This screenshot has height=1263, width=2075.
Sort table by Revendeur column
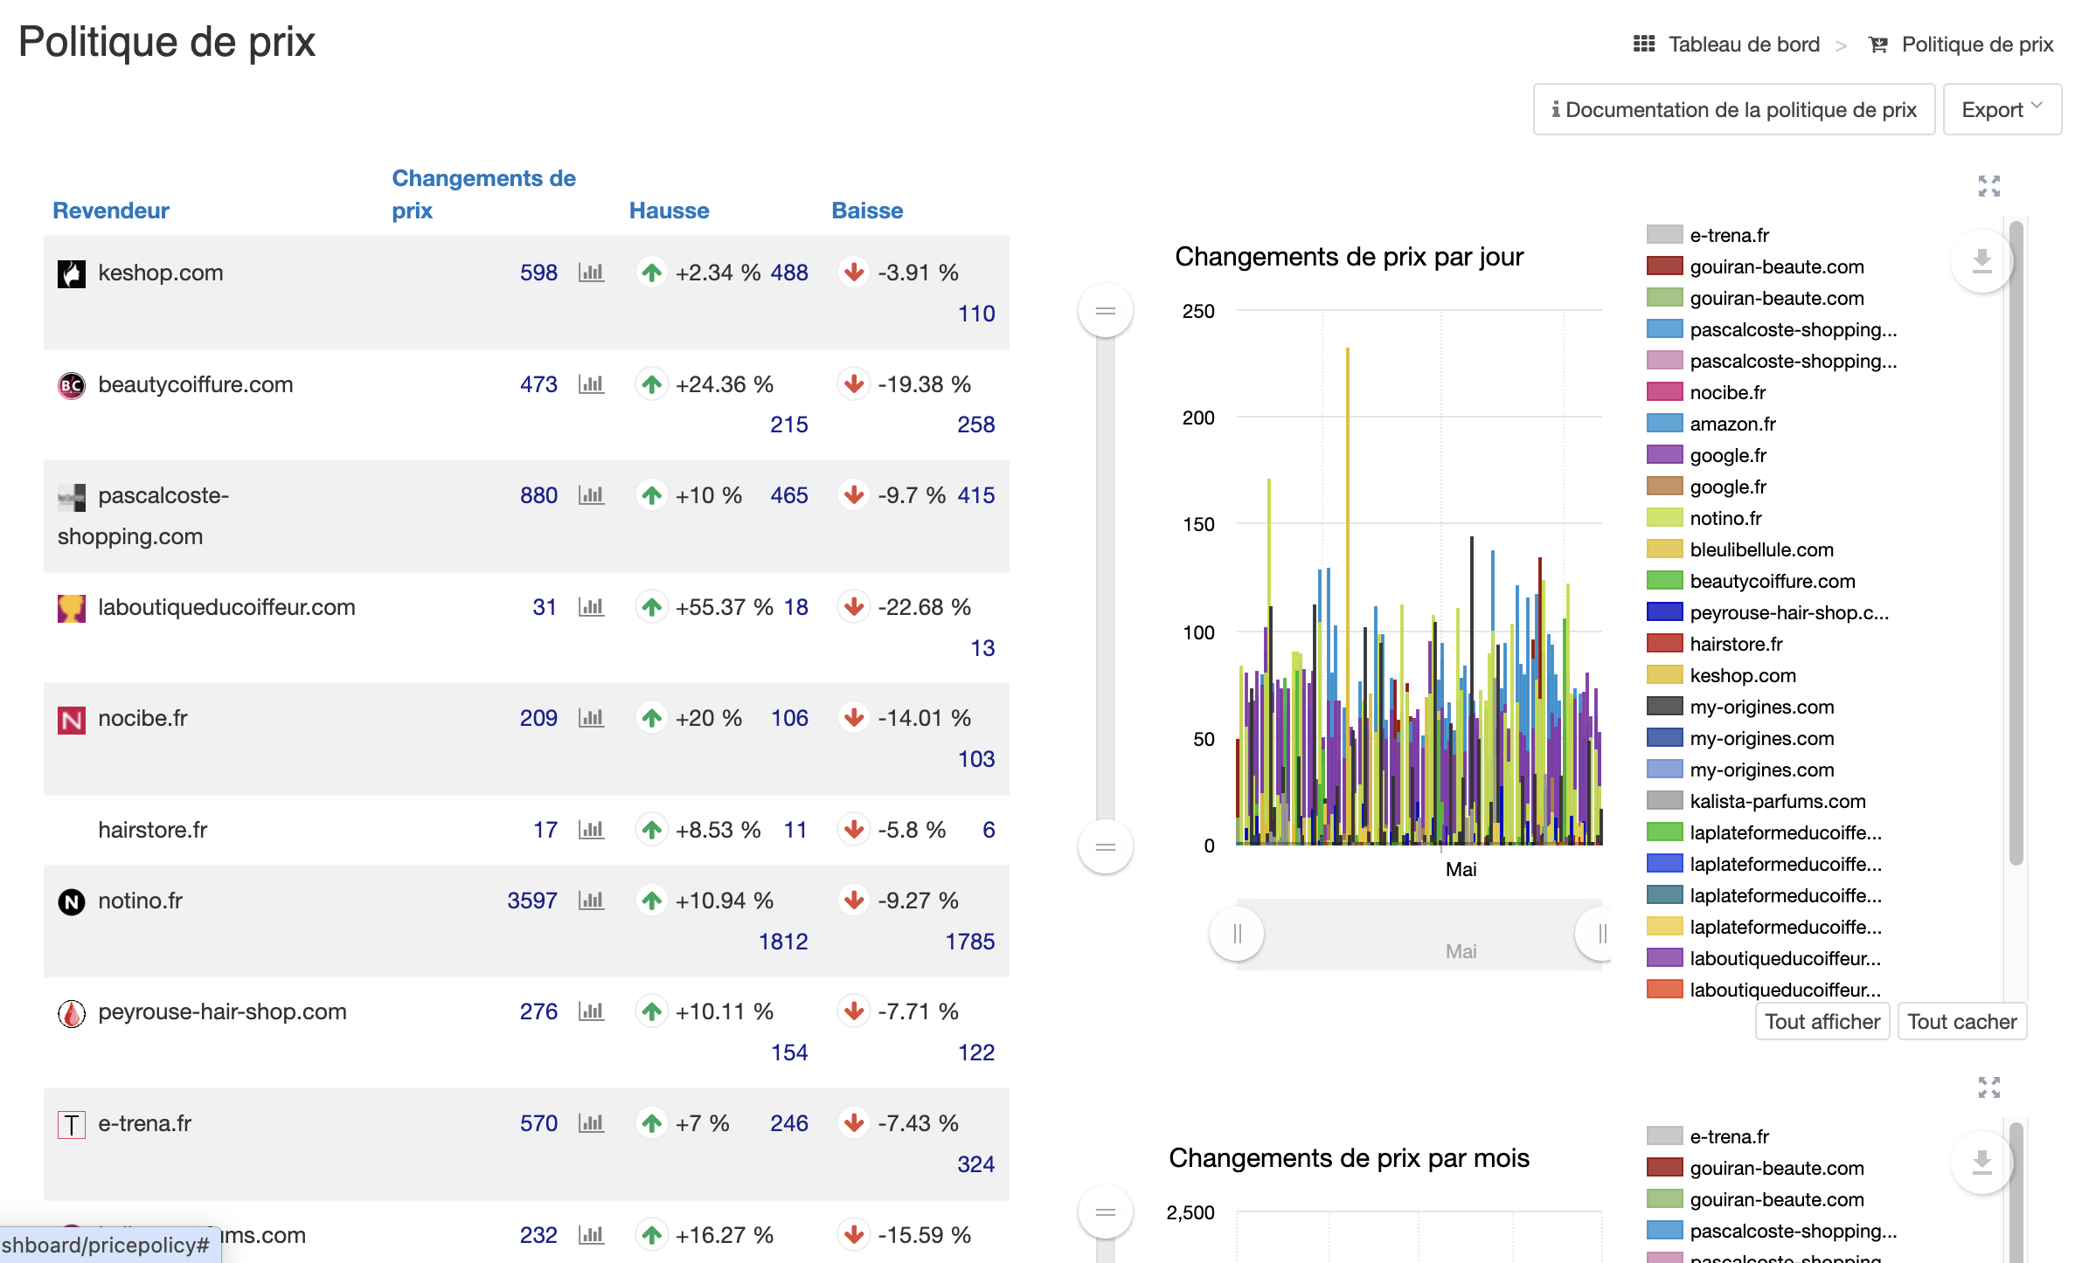pos(111,210)
